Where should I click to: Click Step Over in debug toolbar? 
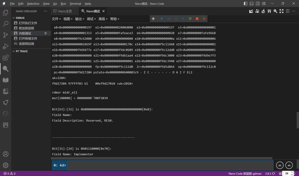coord(169,19)
